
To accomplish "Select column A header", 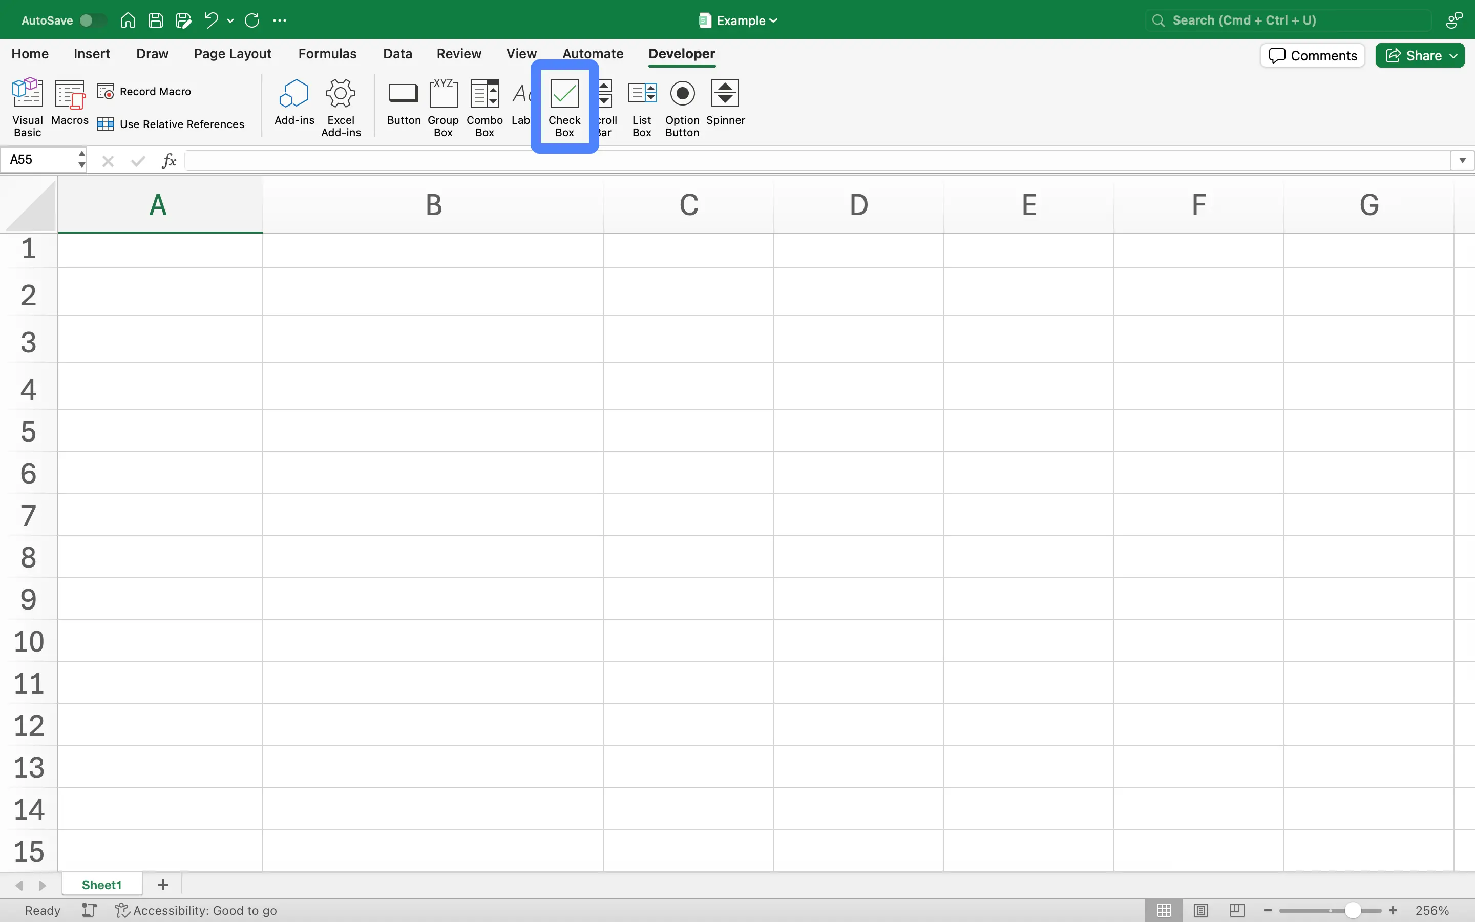I will (160, 205).
